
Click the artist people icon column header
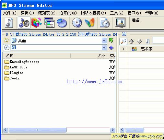pyautogui.click(x=134, y=49)
